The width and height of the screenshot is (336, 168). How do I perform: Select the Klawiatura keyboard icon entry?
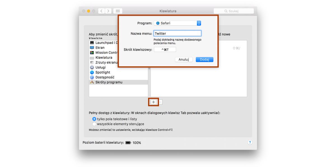[x=92, y=58]
